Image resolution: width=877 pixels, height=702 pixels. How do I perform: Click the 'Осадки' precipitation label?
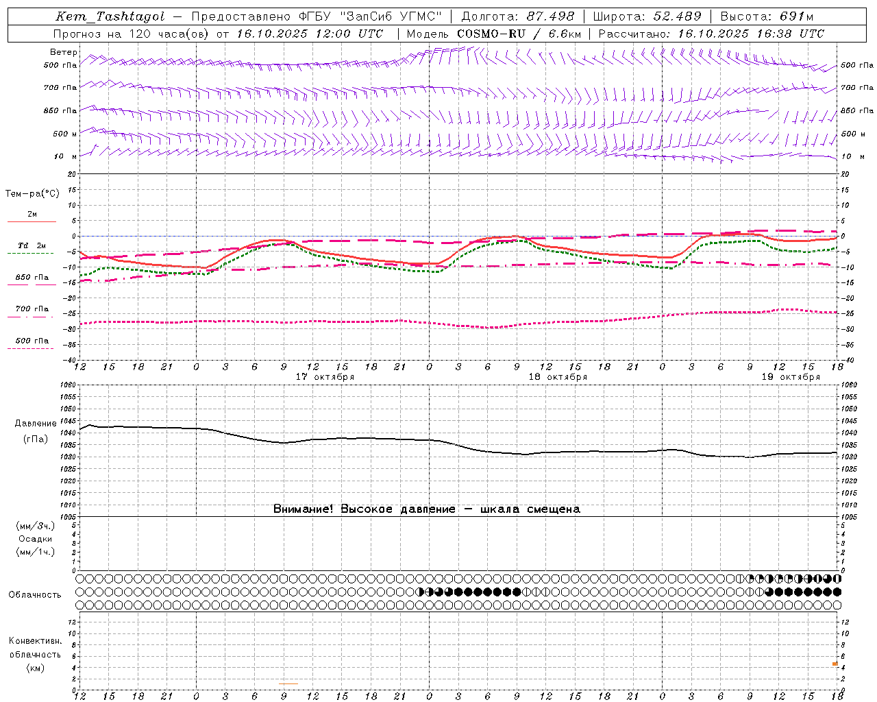click(35, 539)
